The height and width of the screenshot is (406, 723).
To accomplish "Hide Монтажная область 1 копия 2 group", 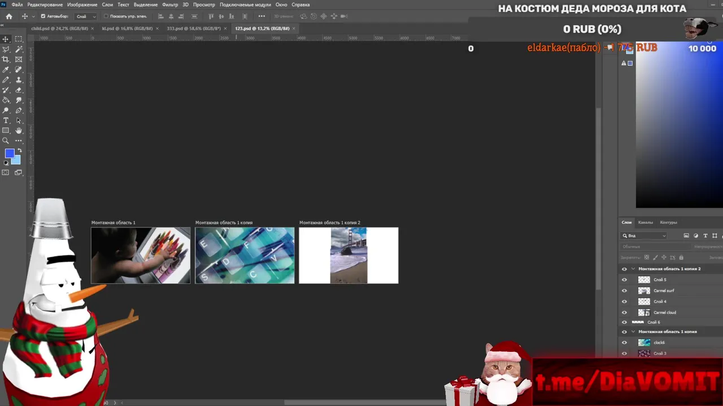I will coord(624,269).
